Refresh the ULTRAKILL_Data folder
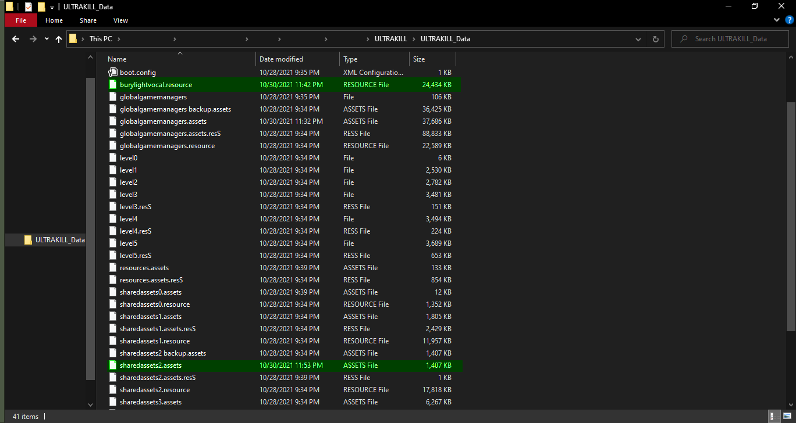The width and height of the screenshot is (796, 423). tap(656, 39)
